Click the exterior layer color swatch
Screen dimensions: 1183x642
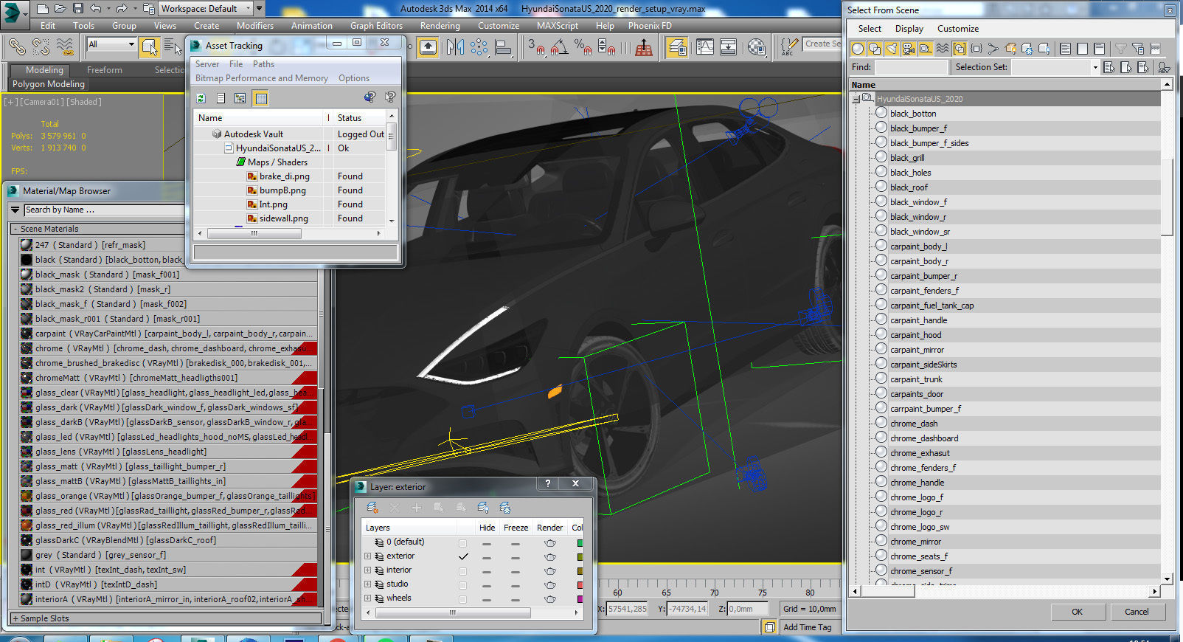tap(580, 556)
